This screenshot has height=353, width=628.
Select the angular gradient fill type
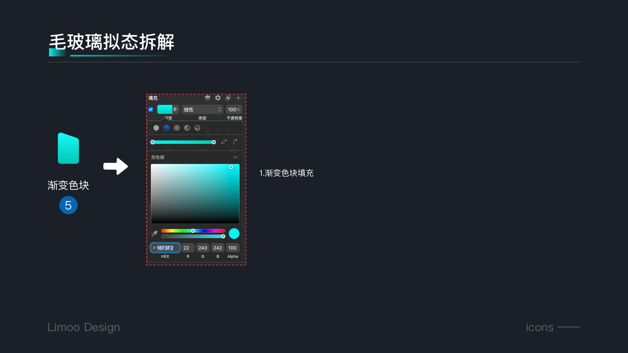pyautogui.click(x=187, y=128)
